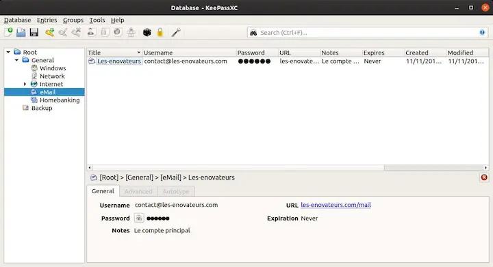Switch to the General preview tab
This screenshot has height=267, width=493.
[103, 191]
